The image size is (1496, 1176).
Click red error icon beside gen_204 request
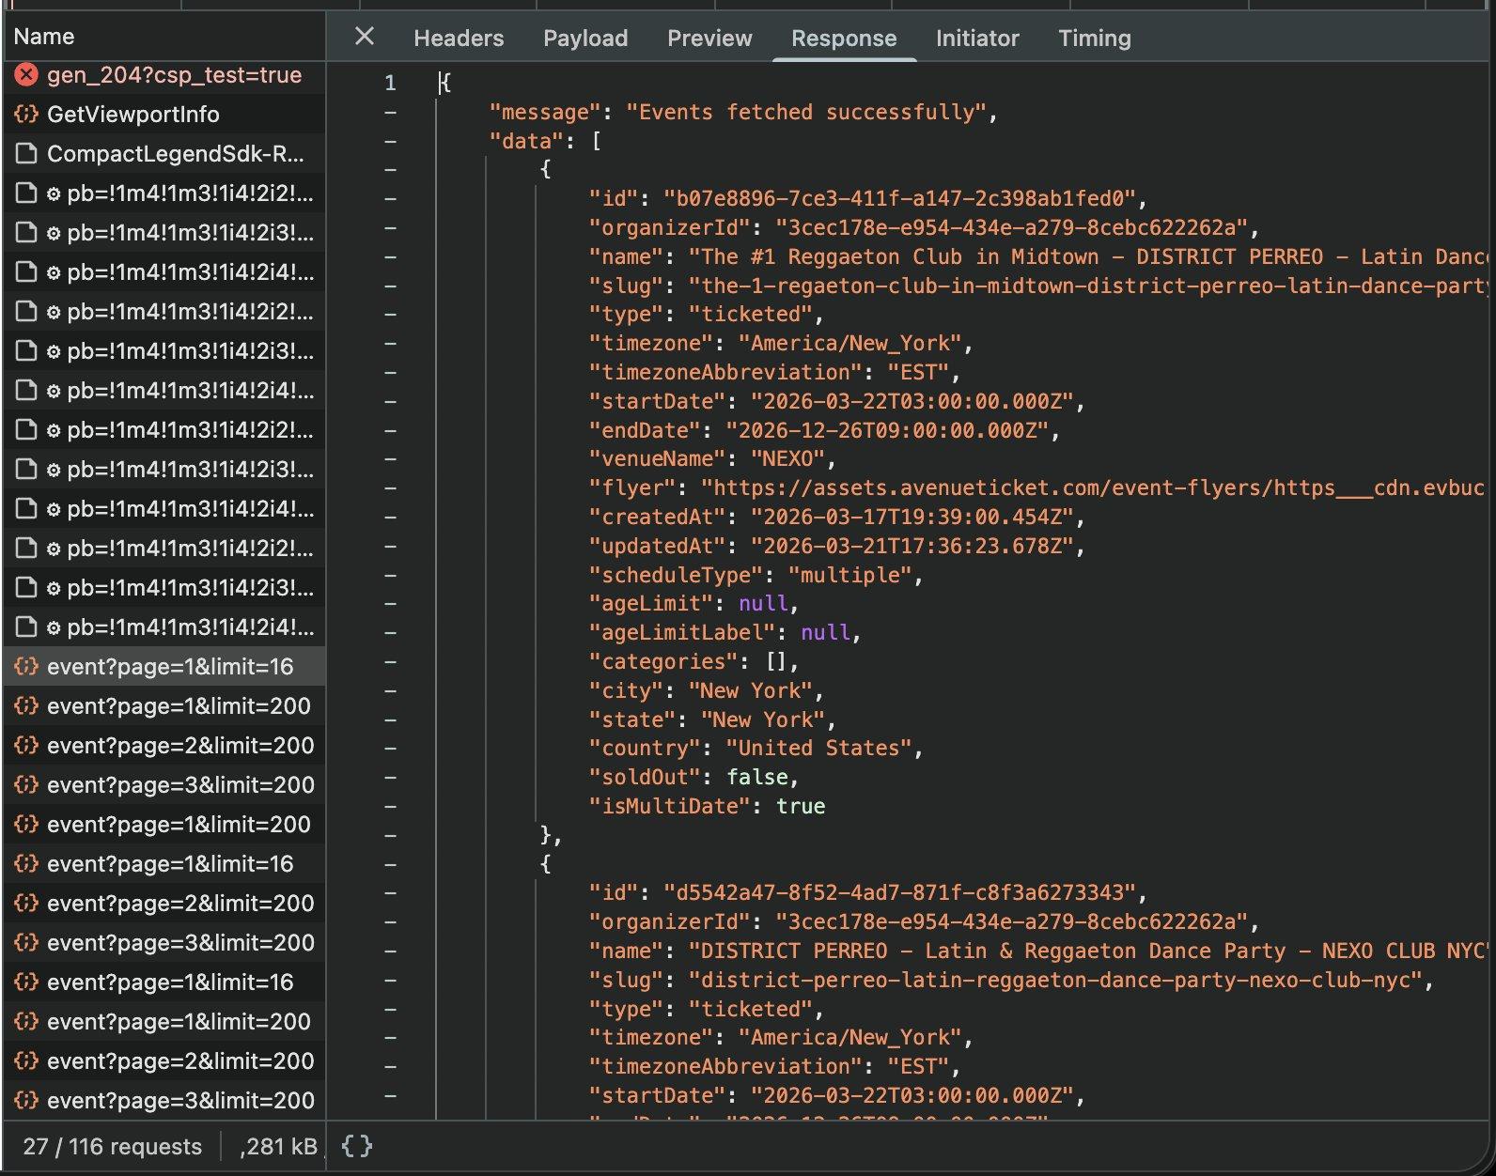(26, 75)
